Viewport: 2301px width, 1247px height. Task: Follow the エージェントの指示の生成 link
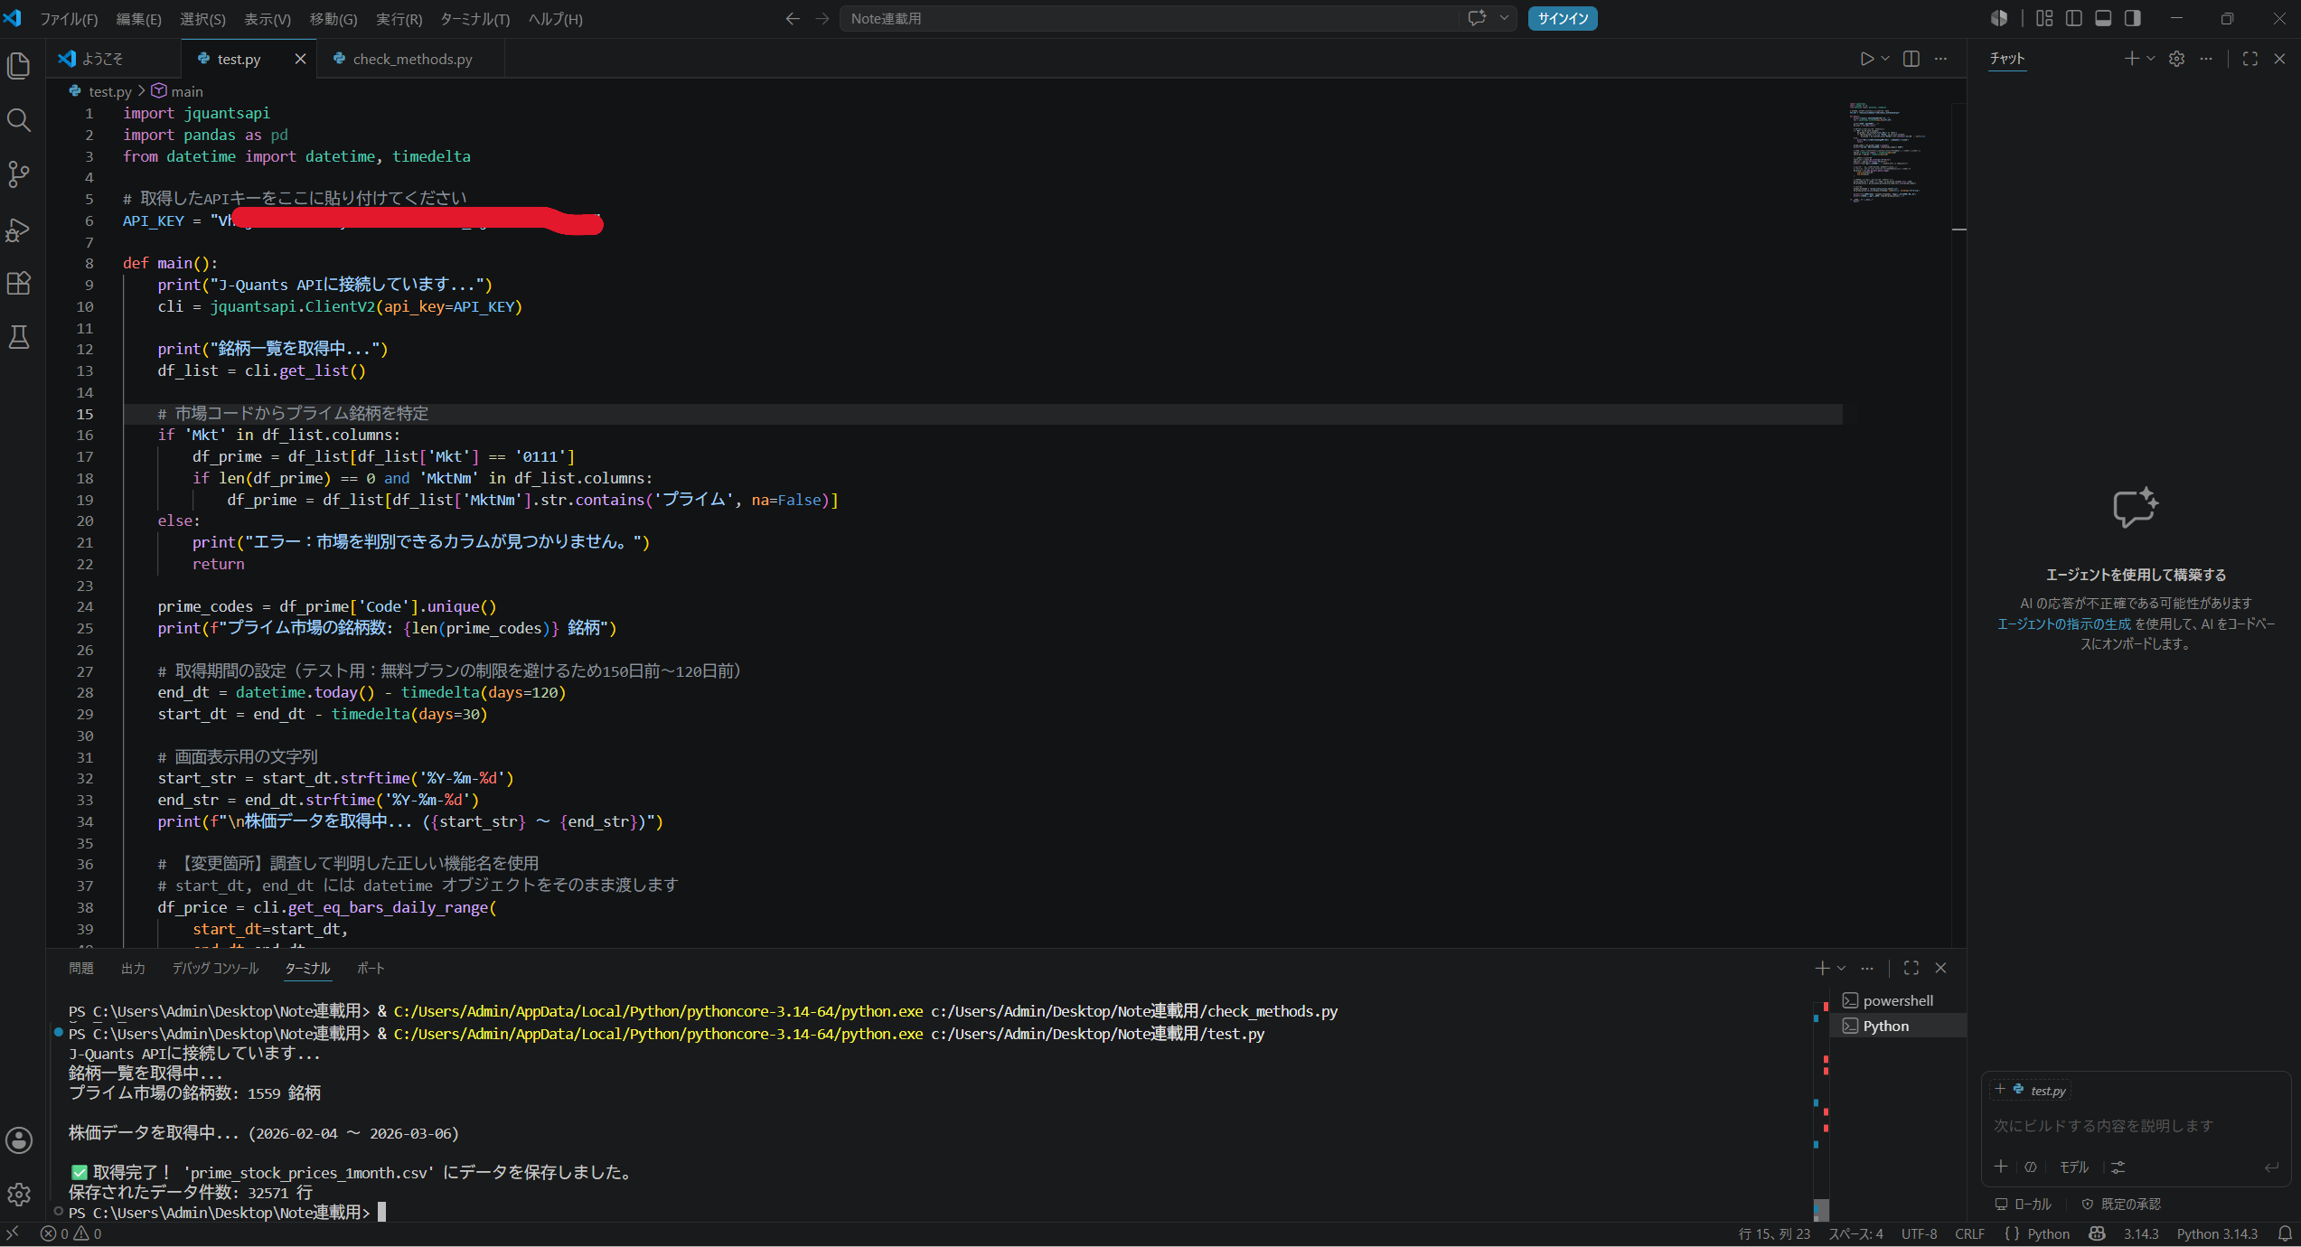pos(2063,623)
